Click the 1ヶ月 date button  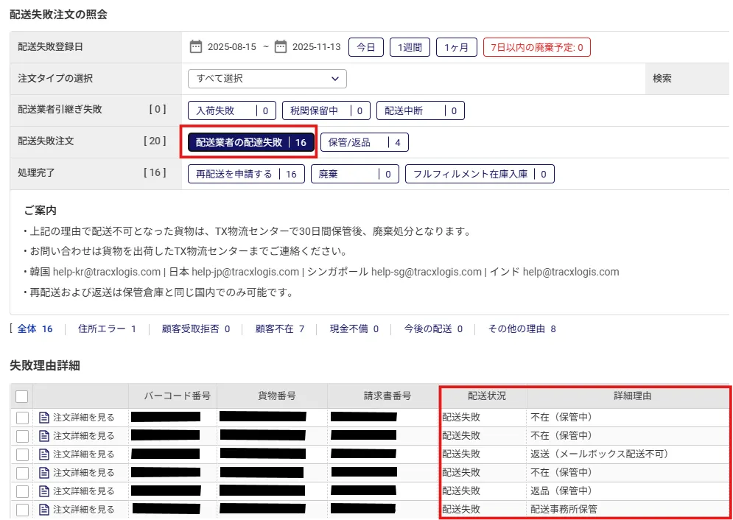point(457,47)
